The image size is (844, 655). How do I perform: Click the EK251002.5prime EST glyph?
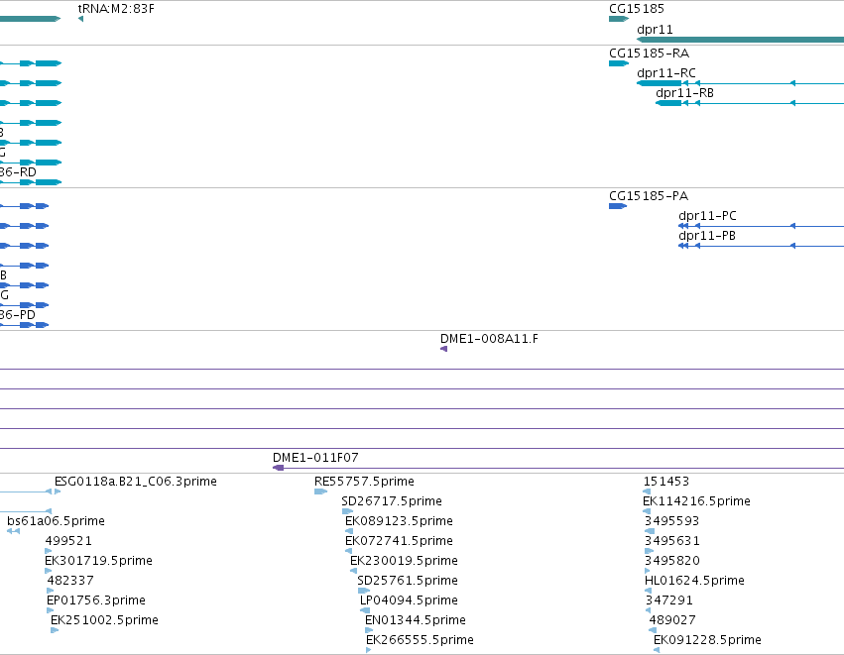(55, 630)
